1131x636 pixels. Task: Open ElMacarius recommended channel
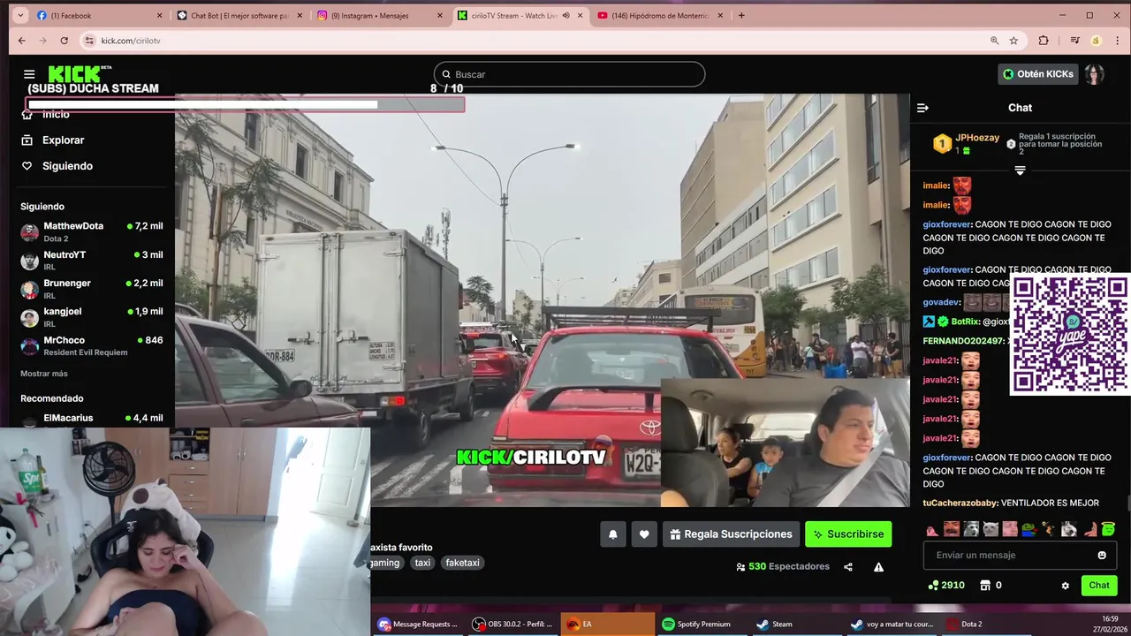pos(92,419)
